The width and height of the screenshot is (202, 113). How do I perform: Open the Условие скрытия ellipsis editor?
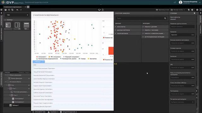click(x=193, y=51)
